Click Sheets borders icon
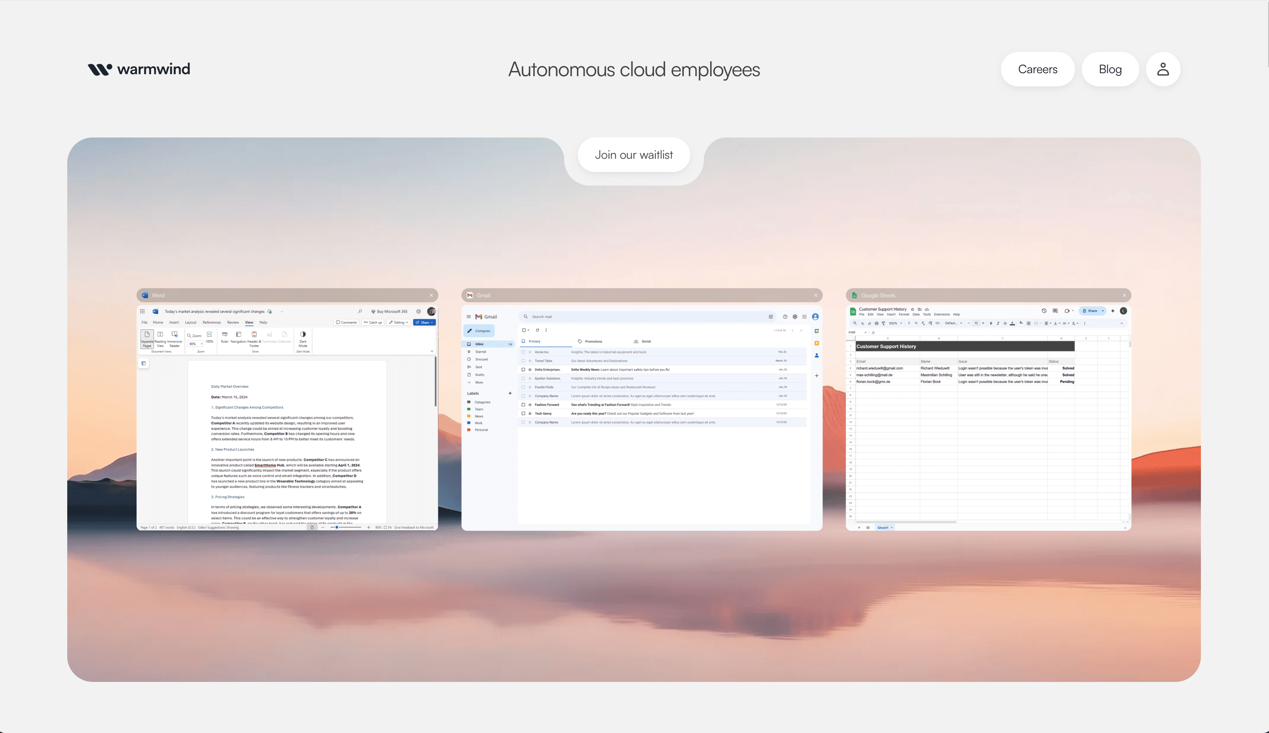The height and width of the screenshot is (733, 1269). click(1029, 323)
